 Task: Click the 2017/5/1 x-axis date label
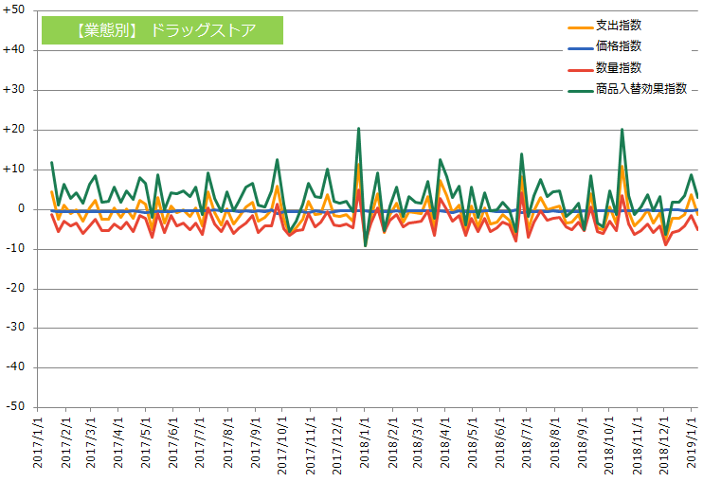[x=145, y=443]
